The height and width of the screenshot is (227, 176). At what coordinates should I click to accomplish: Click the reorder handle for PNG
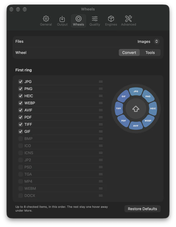(x=101, y=89)
